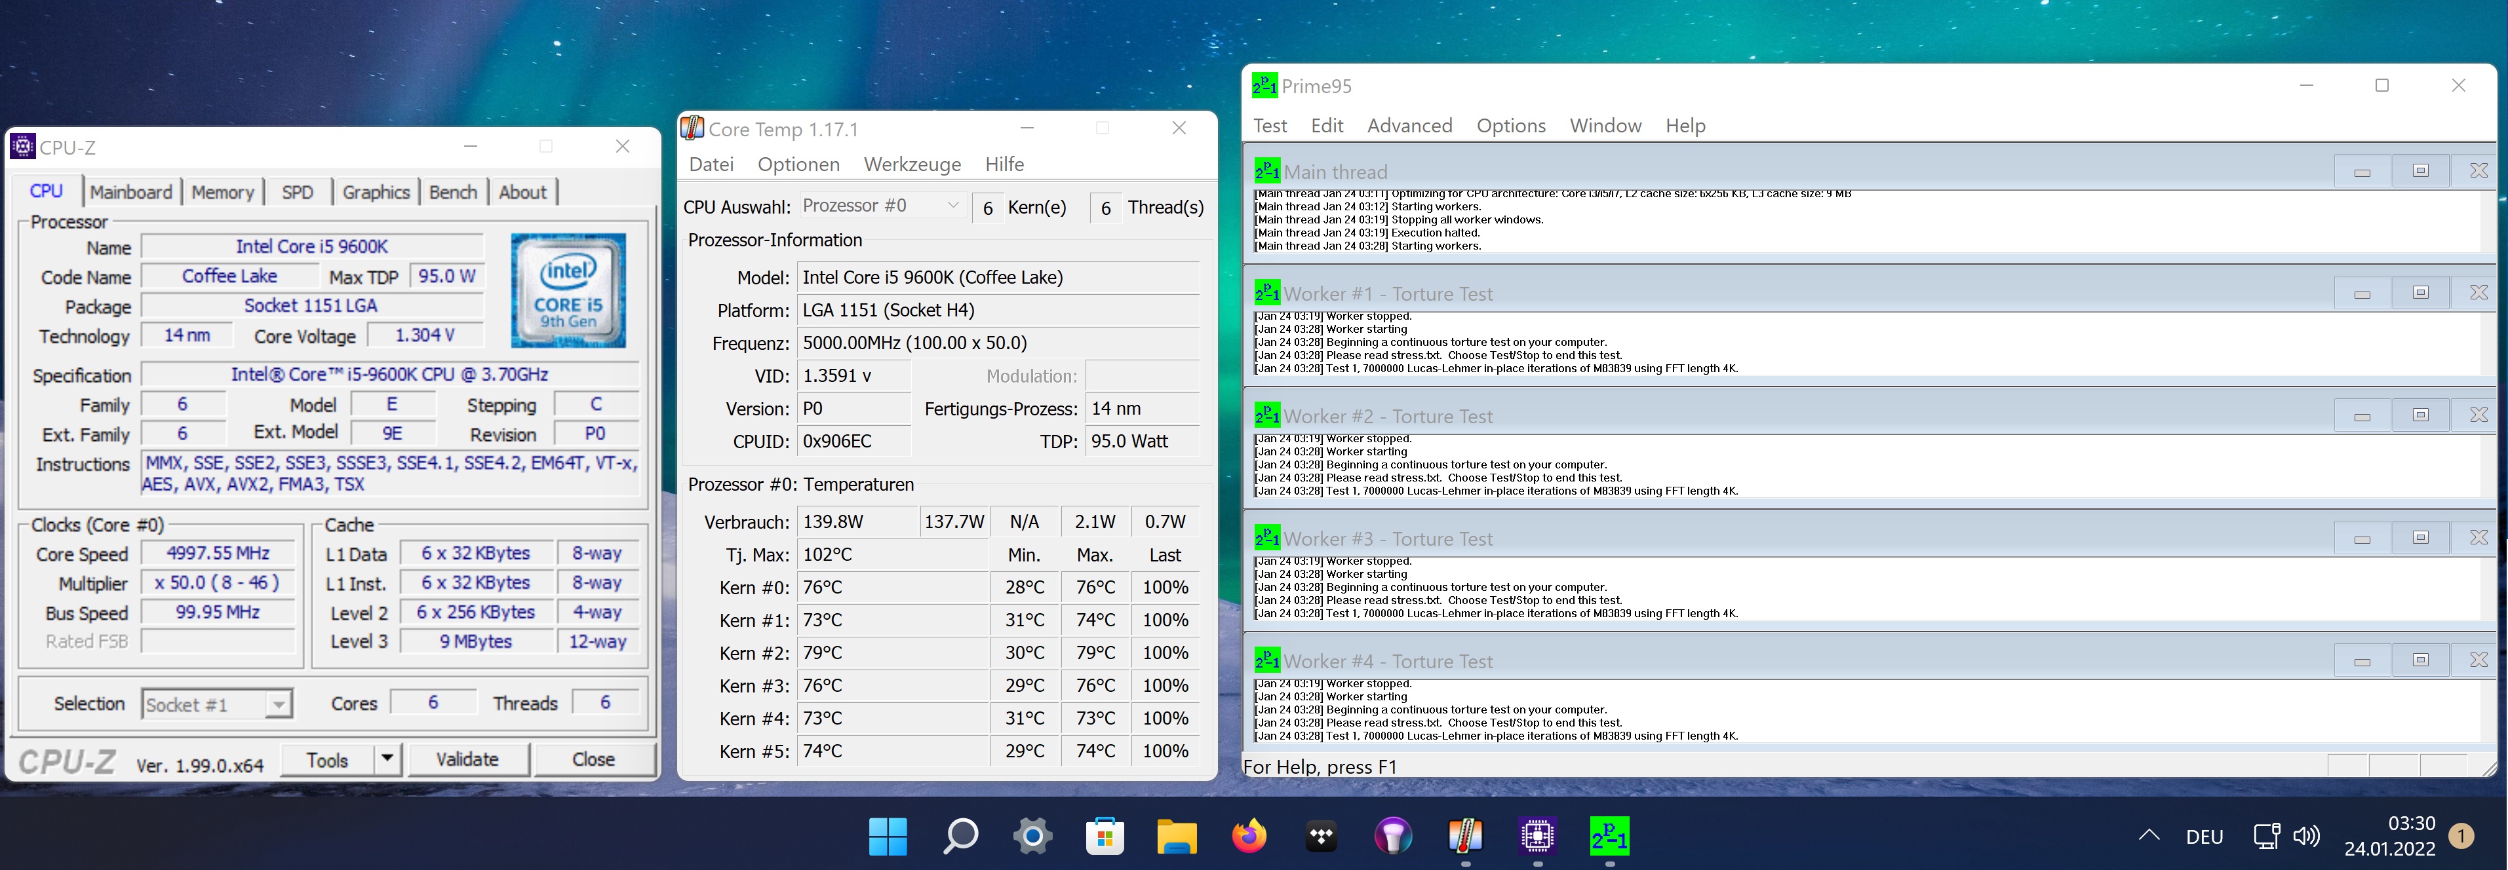Open the Optionen menu in Core Temp
The width and height of the screenshot is (2508, 870).
(798, 164)
